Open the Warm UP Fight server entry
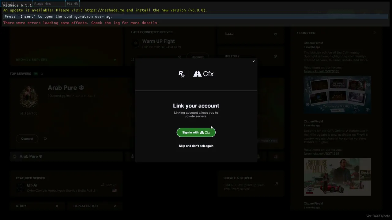 (158, 41)
